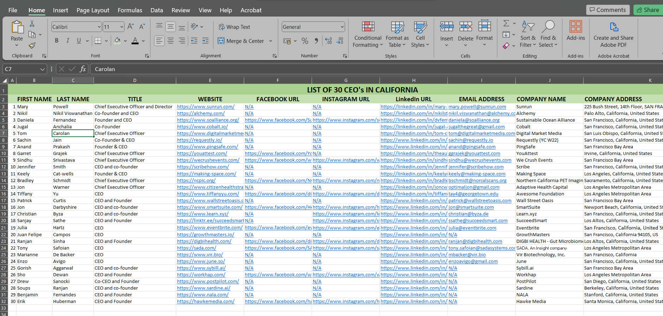
Task: Switch to the Insert tab
Action: [x=60, y=10]
